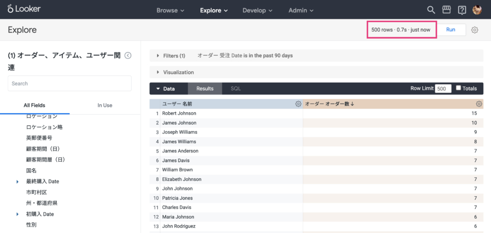This screenshot has height=233, width=491.
Task: Open the Browse menu
Action: 170,10
